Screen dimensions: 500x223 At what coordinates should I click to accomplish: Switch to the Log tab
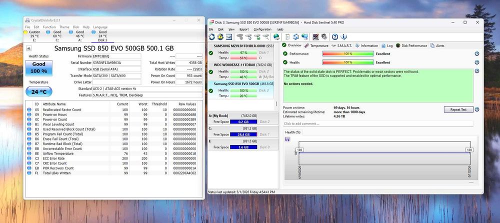[387, 45]
